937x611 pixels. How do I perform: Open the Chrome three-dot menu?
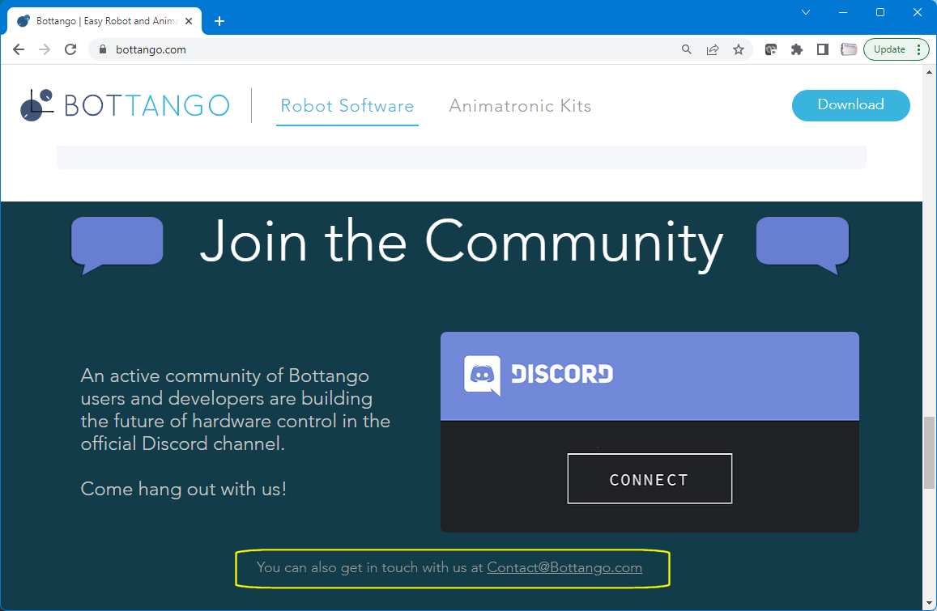pyautogui.click(x=919, y=49)
